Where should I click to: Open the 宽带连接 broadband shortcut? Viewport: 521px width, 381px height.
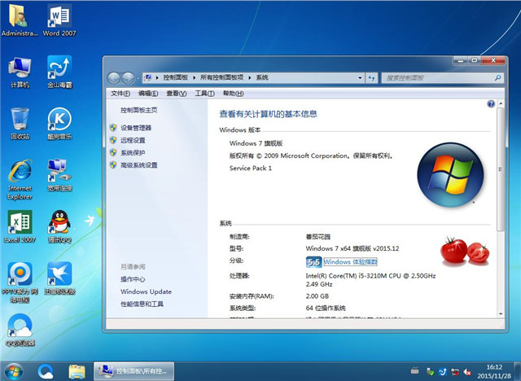pos(59,175)
